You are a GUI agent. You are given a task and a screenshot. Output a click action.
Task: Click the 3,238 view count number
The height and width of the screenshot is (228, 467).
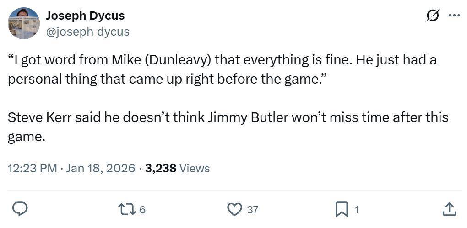click(x=161, y=168)
